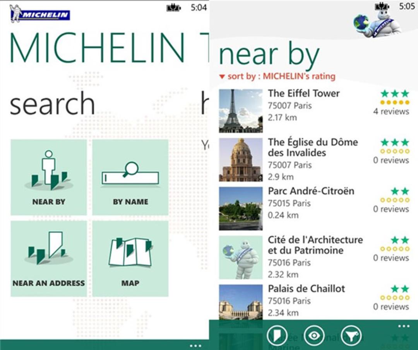Tap the eye view icon in app bar
The image size is (418, 350).
pos(314,336)
